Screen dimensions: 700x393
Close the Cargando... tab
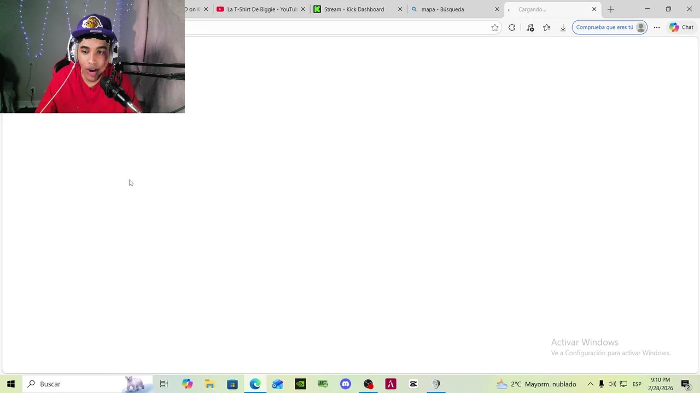(x=594, y=9)
